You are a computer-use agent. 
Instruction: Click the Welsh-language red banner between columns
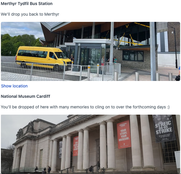click(75, 146)
